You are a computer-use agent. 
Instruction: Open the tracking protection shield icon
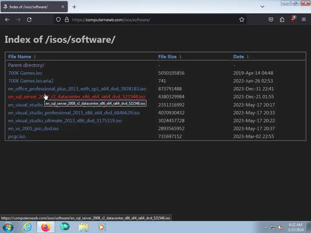click(58, 20)
